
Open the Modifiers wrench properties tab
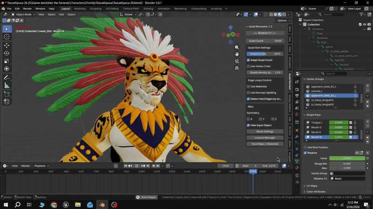(x=297, y=137)
